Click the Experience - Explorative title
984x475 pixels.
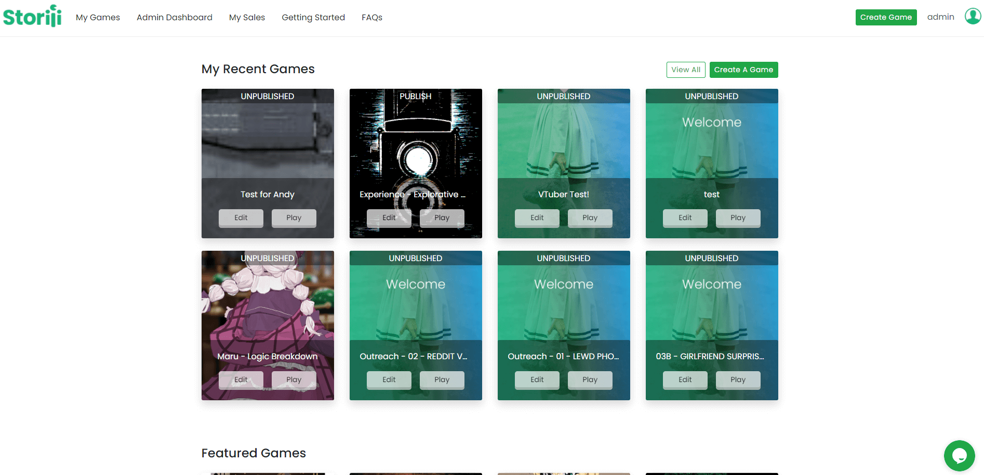click(x=413, y=194)
